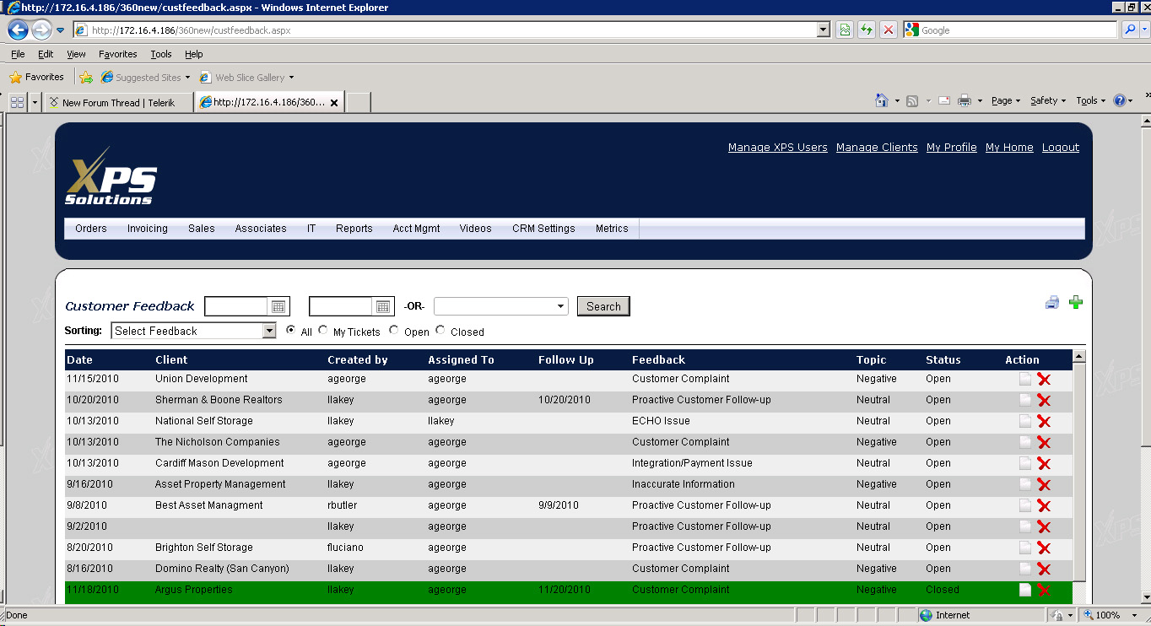This screenshot has width=1151, height=626.
Task: Edit the Argus Properties closed ticket
Action: click(x=1025, y=590)
